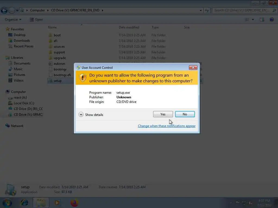Click the Windows Start orb
278x208 pixels.
click(x=7, y=203)
